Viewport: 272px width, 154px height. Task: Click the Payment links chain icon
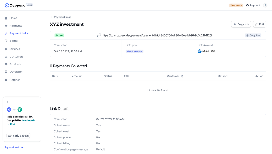[6, 33]
